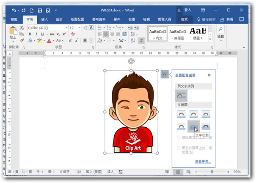Open the font name dropdown Calibri

[66, 28]
